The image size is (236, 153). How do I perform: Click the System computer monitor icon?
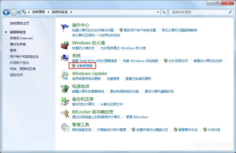[65, 58]
